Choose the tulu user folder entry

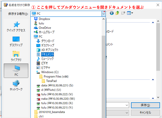(x=39, y=23)
